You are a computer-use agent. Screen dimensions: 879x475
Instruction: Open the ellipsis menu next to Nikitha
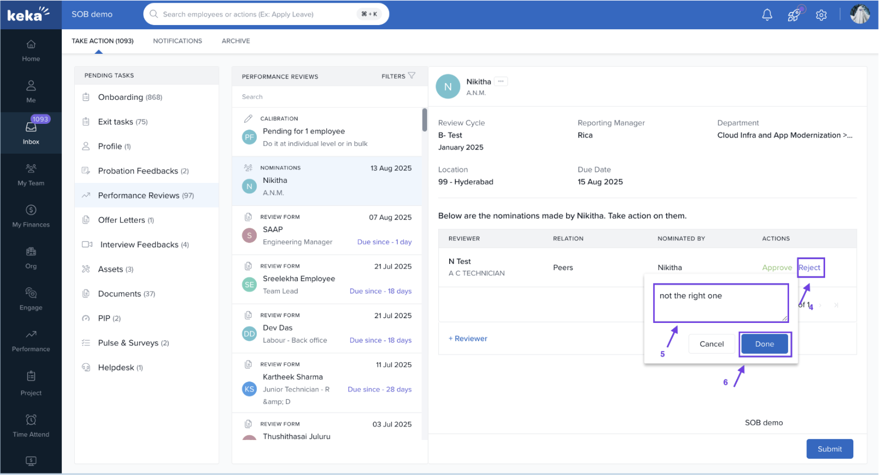pos(500,82)
